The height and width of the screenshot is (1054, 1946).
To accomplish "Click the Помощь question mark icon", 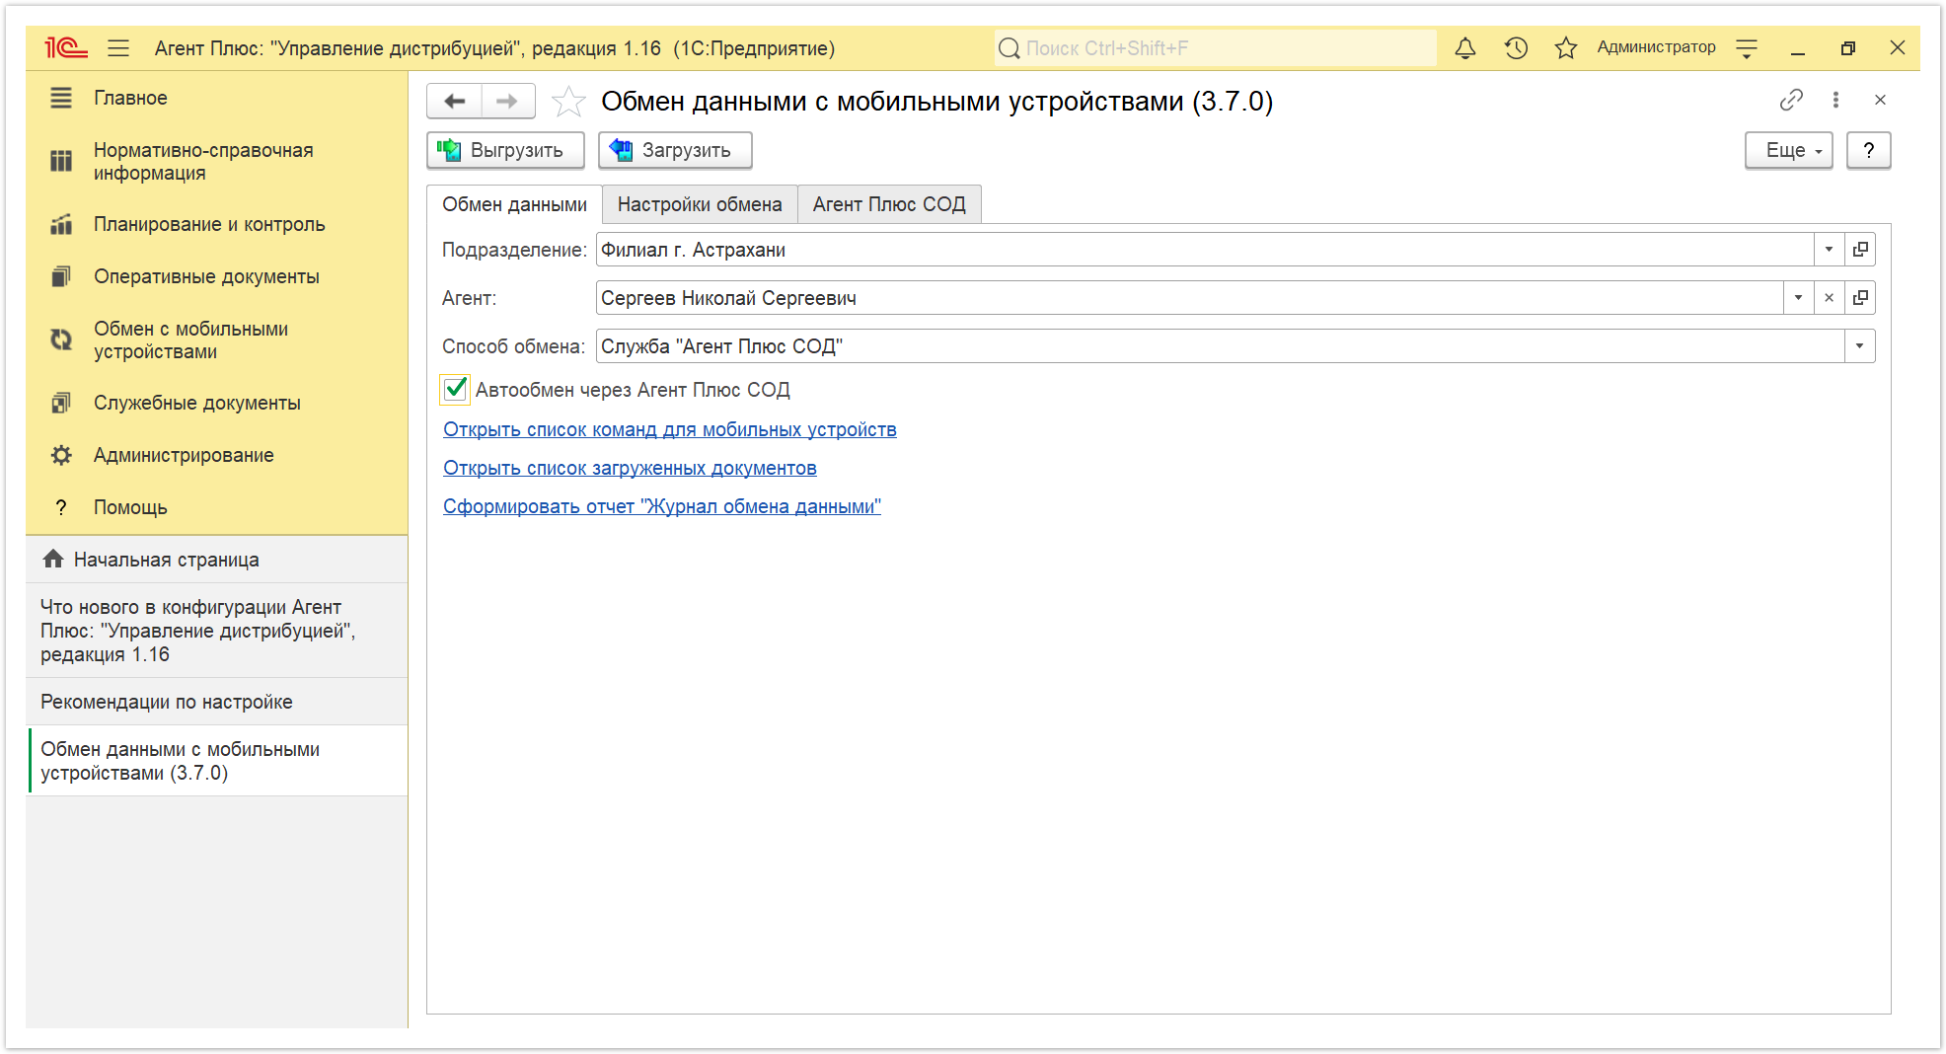I will (61, 507).
